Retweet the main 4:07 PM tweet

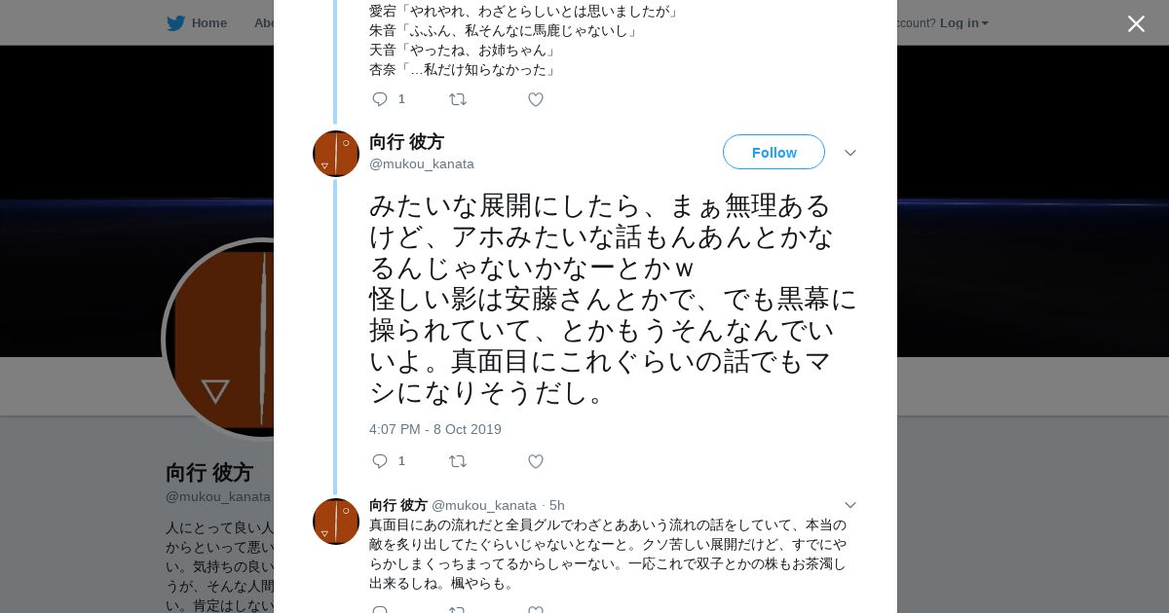click(457, 461)
